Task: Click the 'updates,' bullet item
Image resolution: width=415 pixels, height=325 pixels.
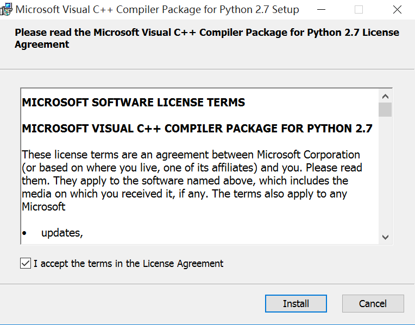Action: pos(62,233)
